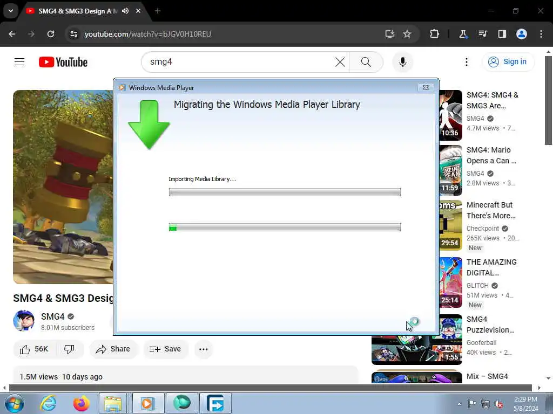Toggle Chrome side panel
Screen dimensions: 553x414
click(502, 34)
